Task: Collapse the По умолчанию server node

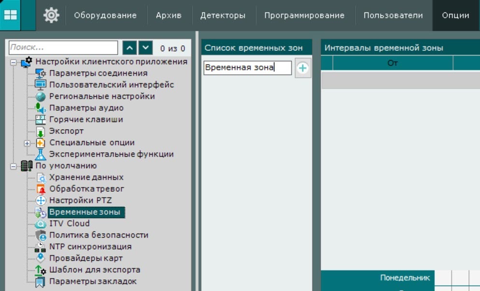Action: [x=14, y=166]
